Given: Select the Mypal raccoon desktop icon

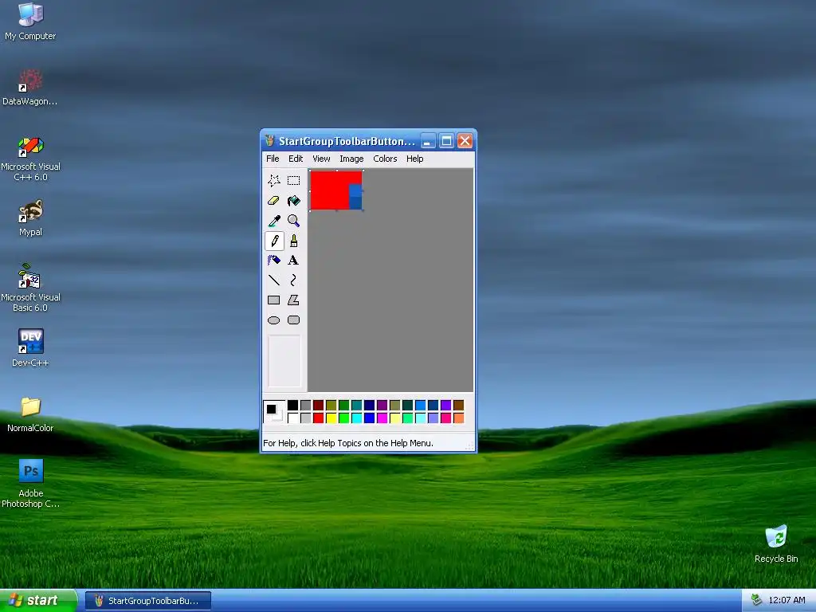Looking at the screenshot, I should 30,218.
